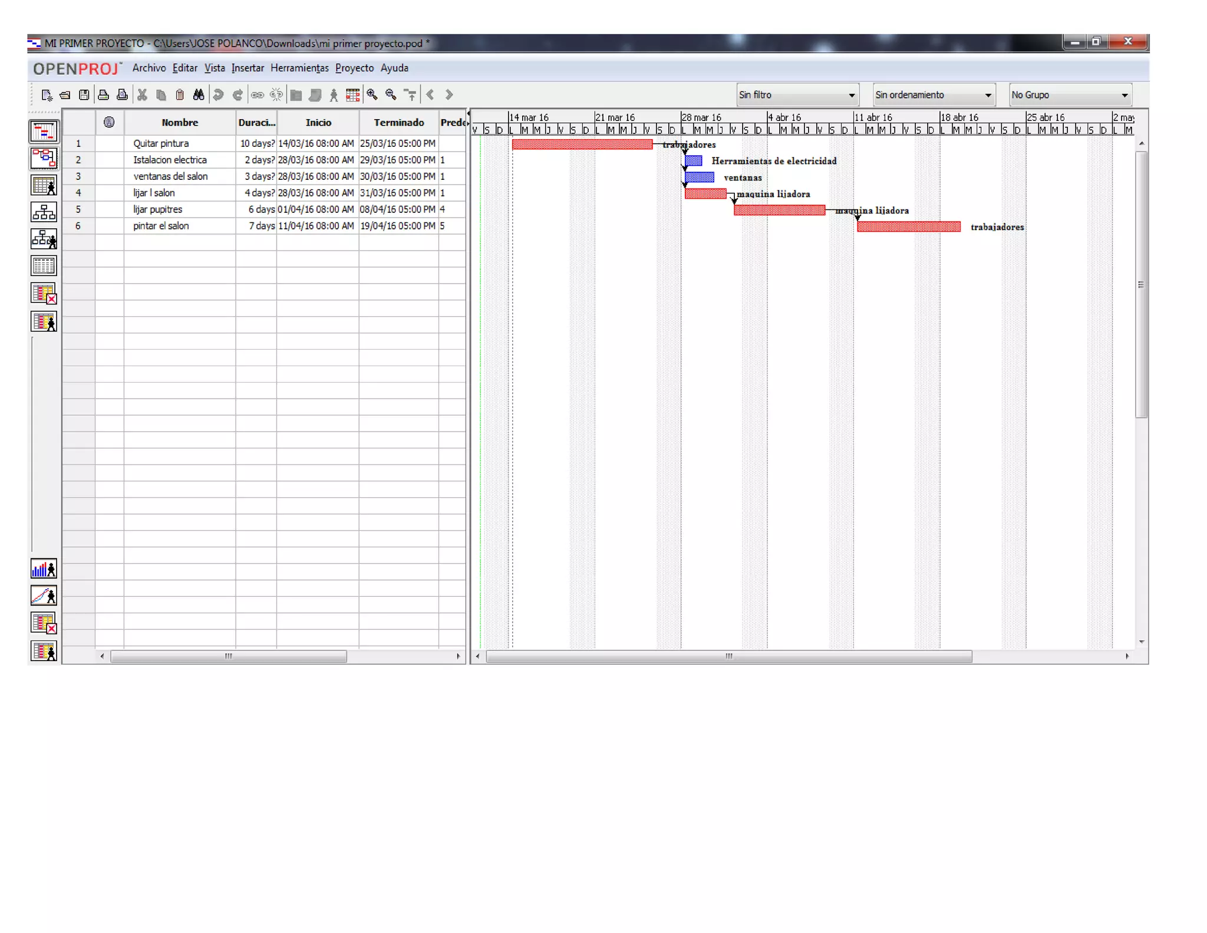This screenshot has height=933, width=1207.
Task: Expand the No Grupo dropdown
Action: (x=1070, y=95)
